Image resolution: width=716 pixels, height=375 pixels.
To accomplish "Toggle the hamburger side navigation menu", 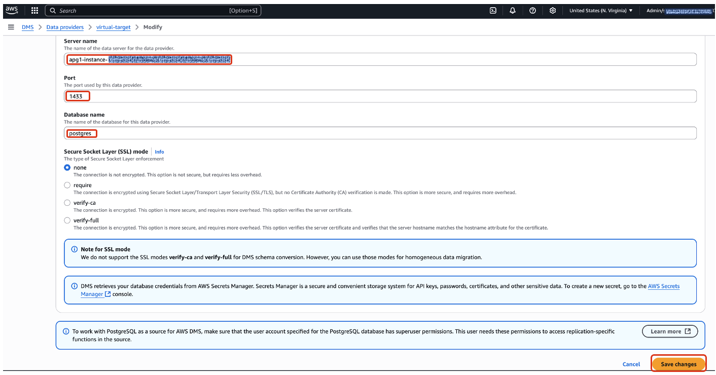I will [11, 27].
